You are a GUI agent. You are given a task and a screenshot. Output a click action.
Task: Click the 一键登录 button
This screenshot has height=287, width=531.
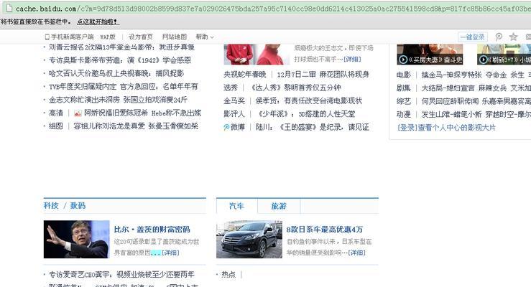473,37
